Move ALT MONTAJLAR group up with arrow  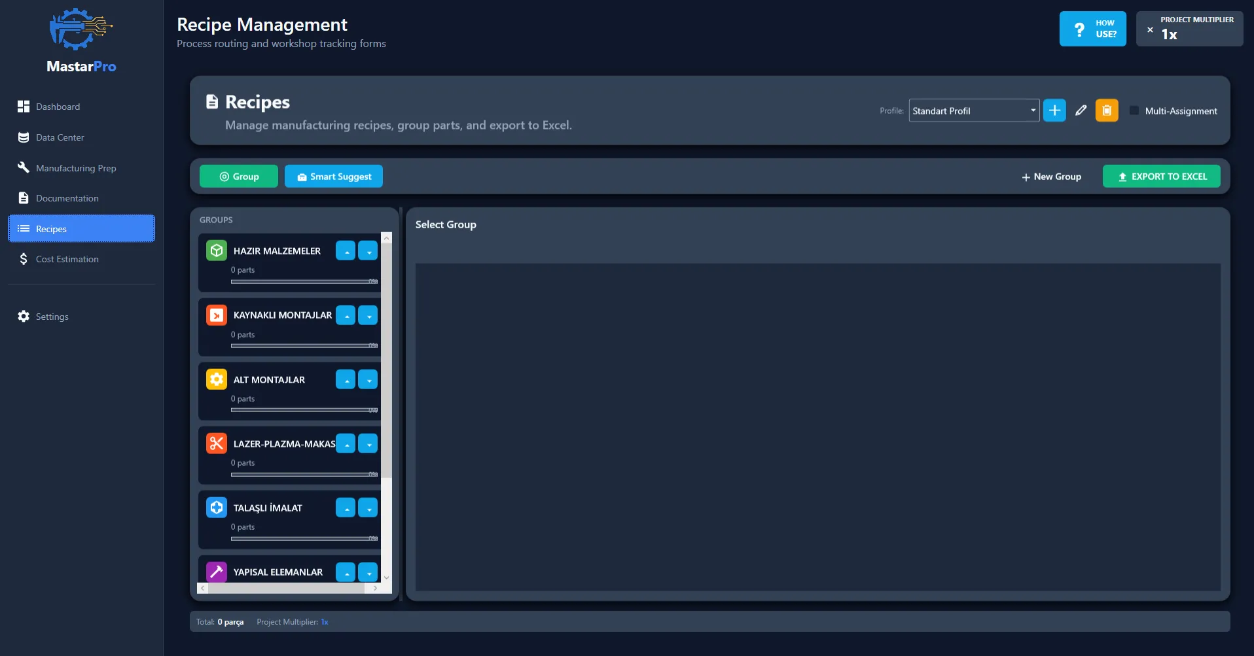346,379
